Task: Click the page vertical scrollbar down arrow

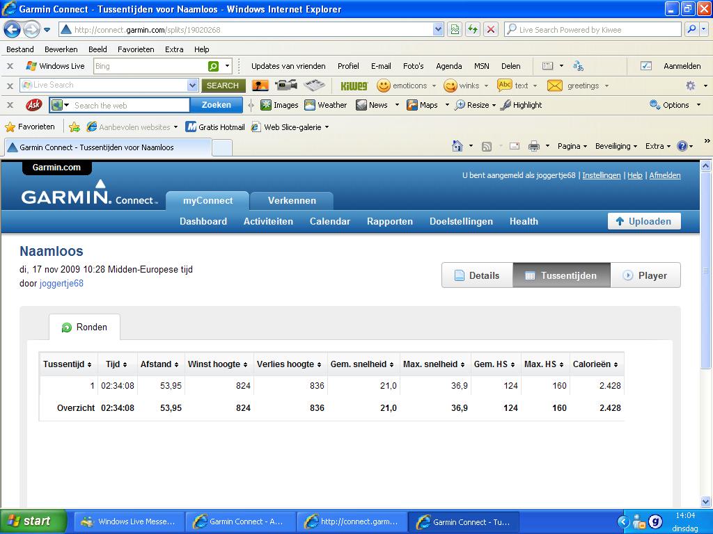Action: pos(706,502)
